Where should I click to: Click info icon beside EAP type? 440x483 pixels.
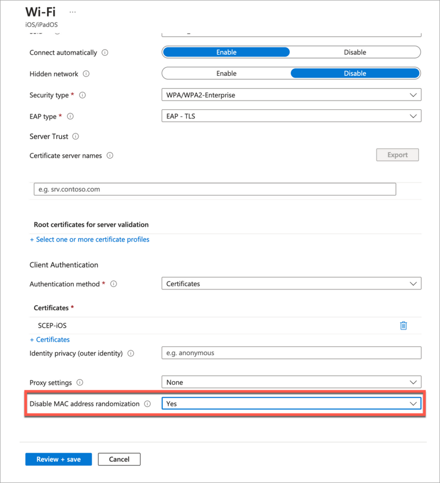tap(70, 117)
